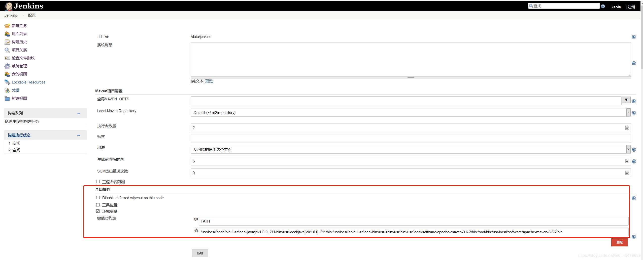Click the 新建视图 folder icon
Viewport: 643px width, 260px height.
tap(7, 98)
